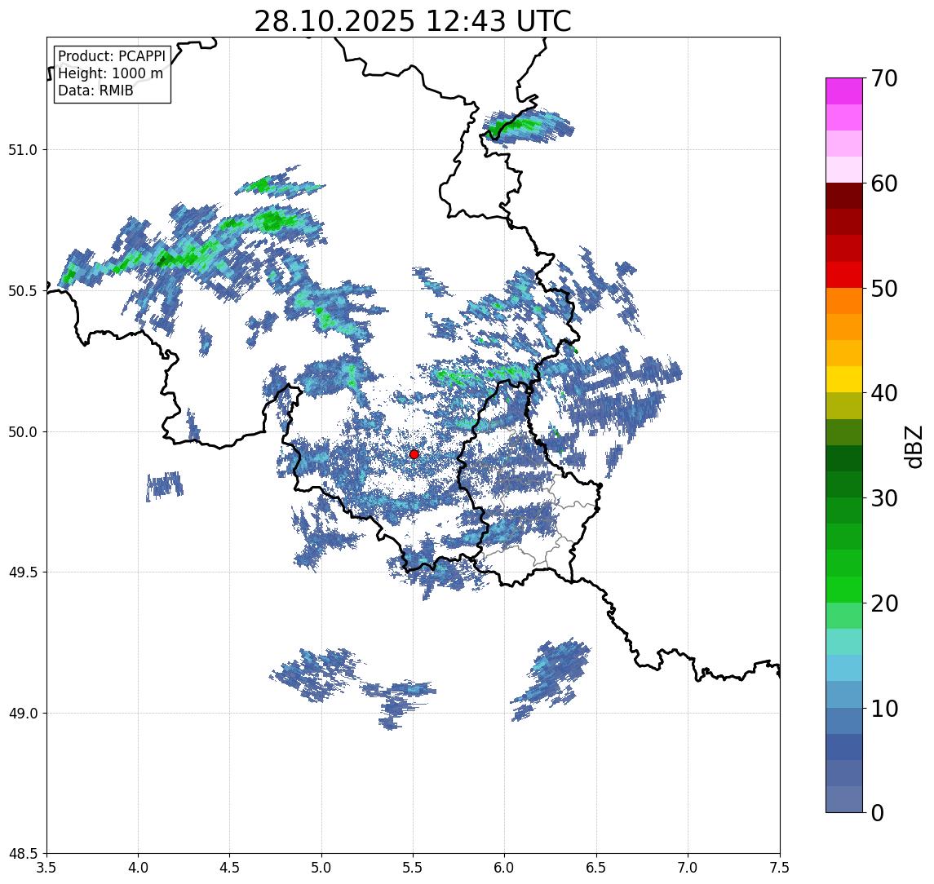The image size is (934, 884).
Task: Click the longitude axis label 7.5
Action: coord(780,868)
